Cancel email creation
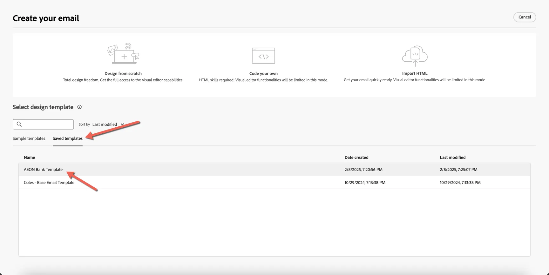Screen dimensions: 549x275 click(x=525, y=17)
